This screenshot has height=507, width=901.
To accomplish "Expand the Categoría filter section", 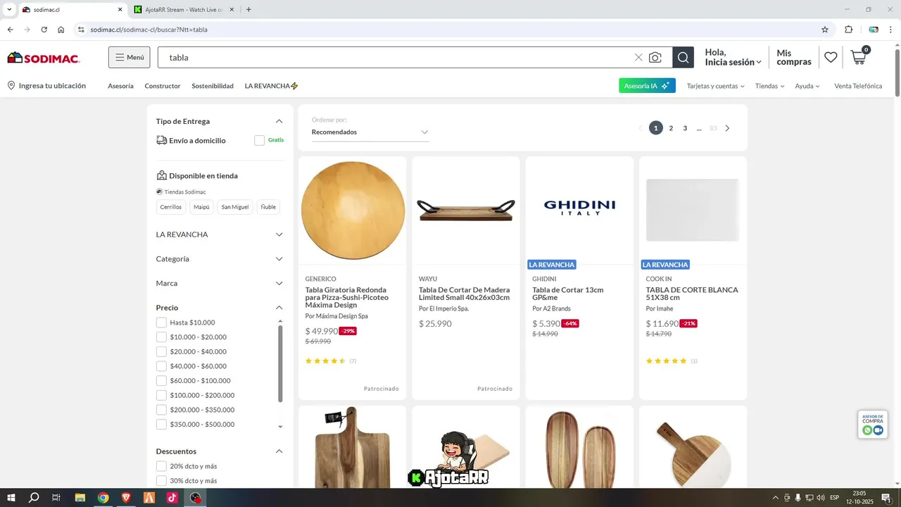I will pyautogui.click(x=279, y=259).
